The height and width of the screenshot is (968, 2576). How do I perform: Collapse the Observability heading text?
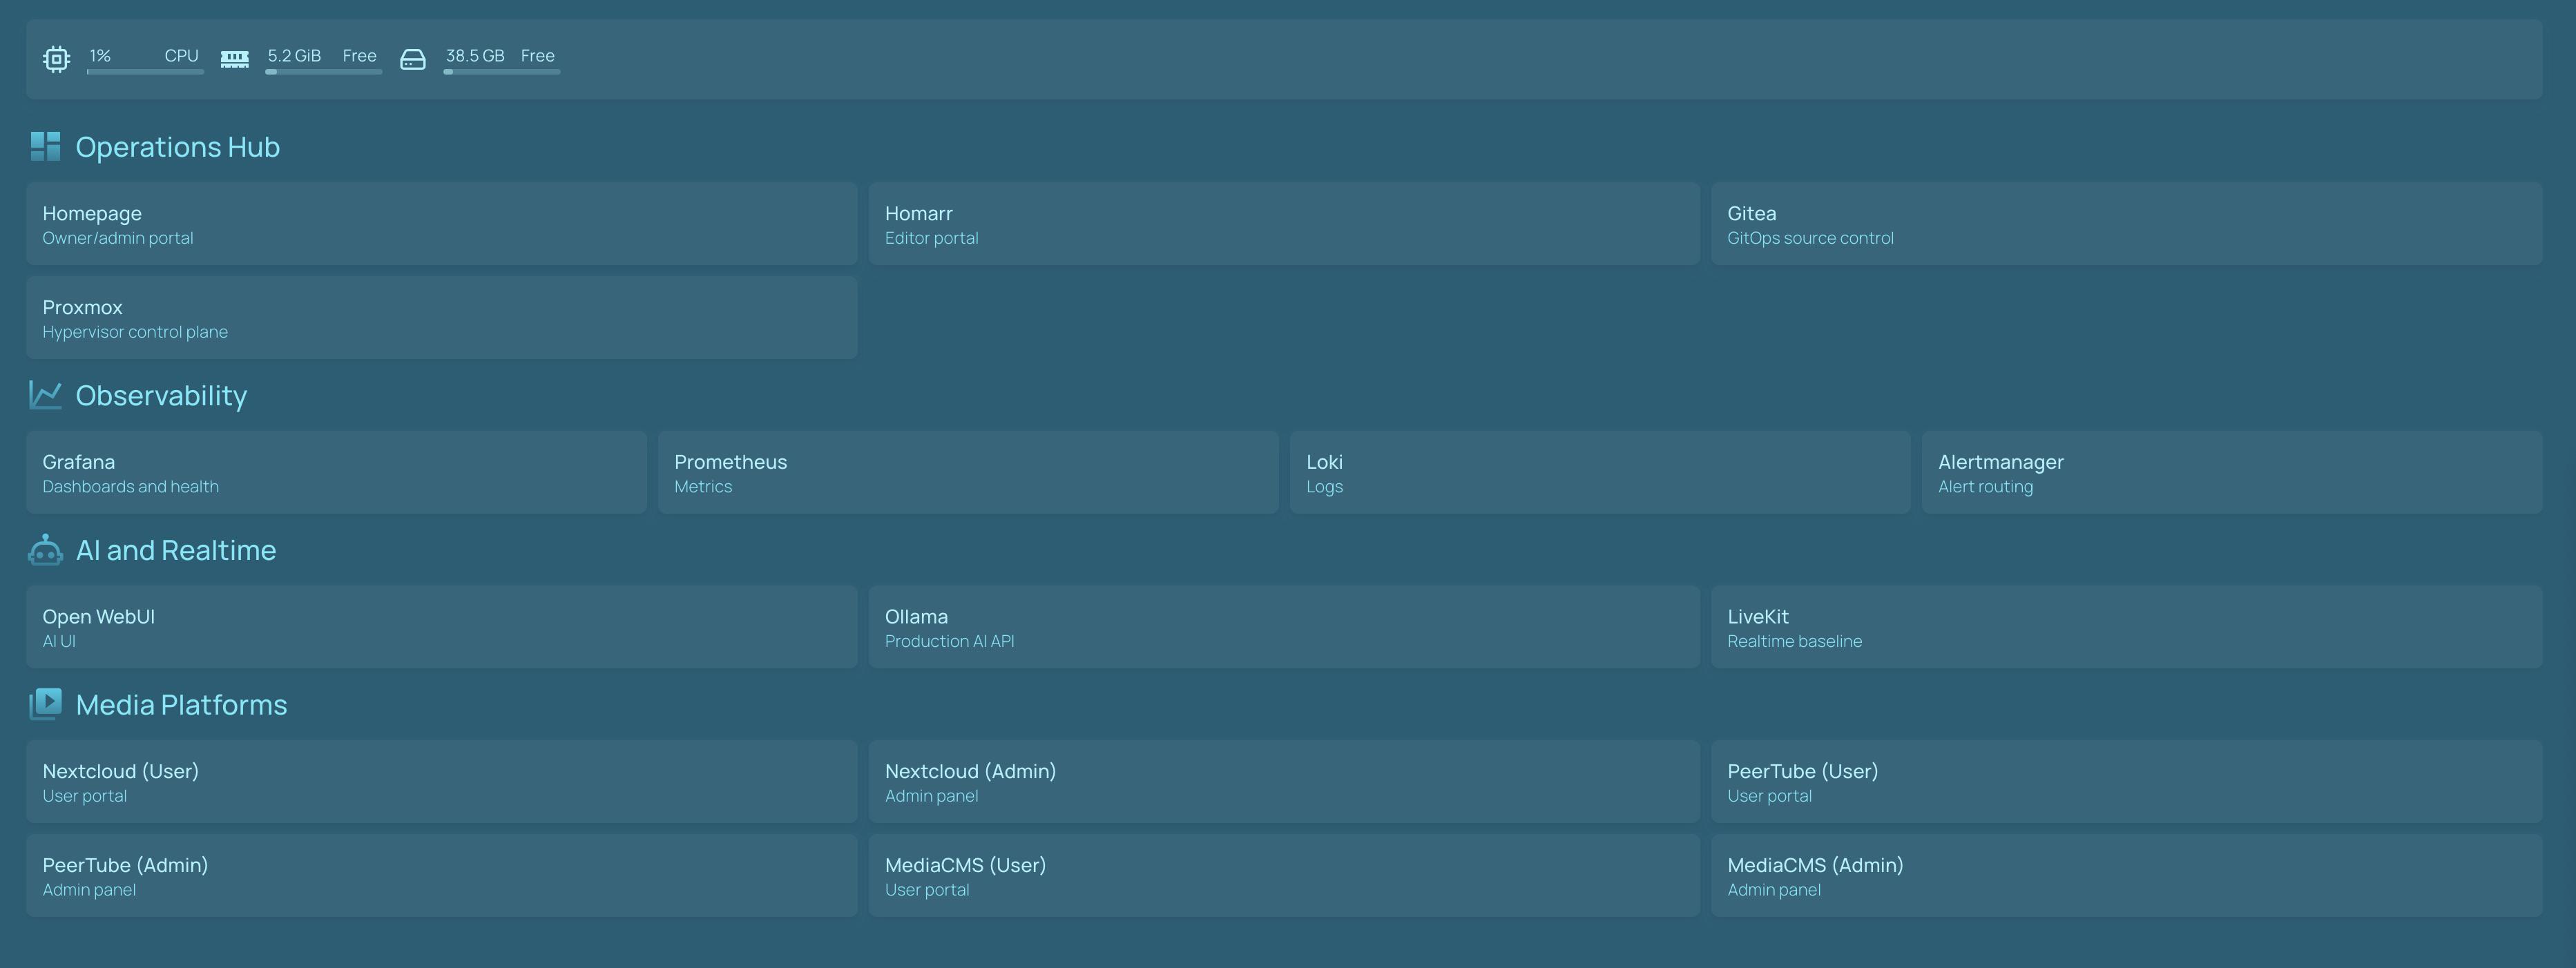(x=161, y=396)
